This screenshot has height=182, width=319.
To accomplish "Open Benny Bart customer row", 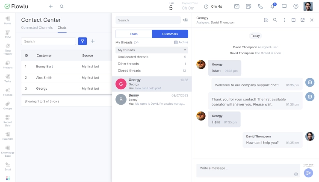I will pyautogui.click(x=67, y=67).
